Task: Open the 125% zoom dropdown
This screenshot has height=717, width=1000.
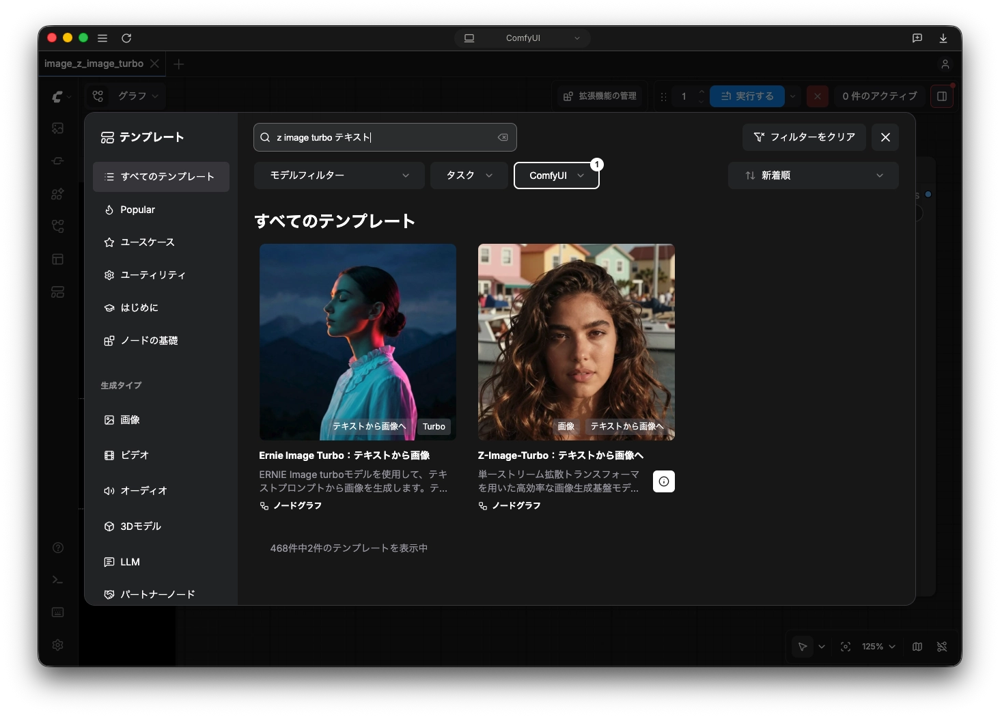Action: click(x=878, y=647)
